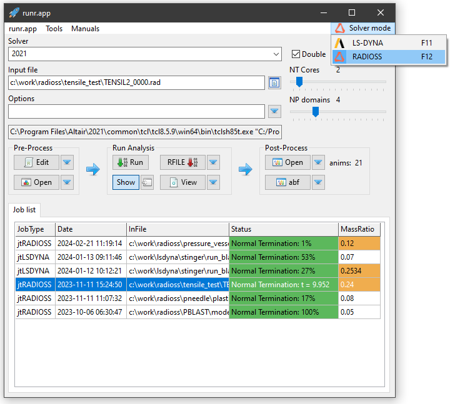Click the Pre-Process Open button
Image resolution: width=450 pixels, height=404 pixels.
tap(36, 182)
